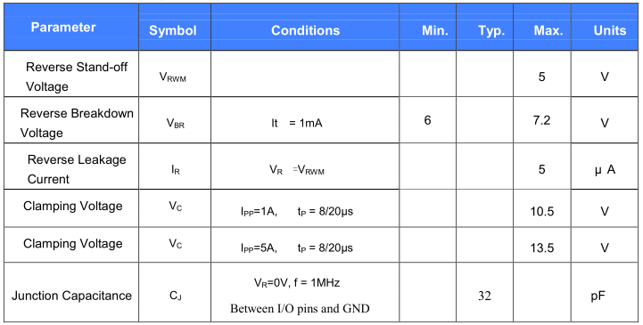Select the Reverse Breakdown Voltage cell
Viewport: 643px width, 325px height.
(x=71, y=120)
